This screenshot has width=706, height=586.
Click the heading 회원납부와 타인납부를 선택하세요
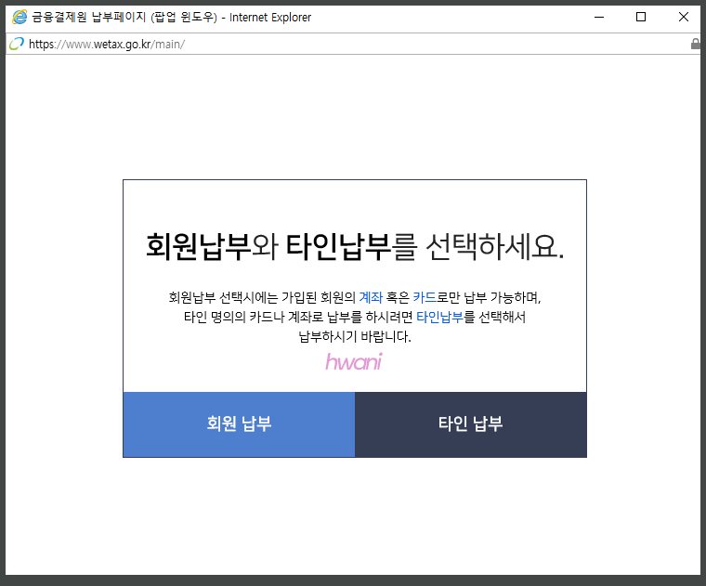click(x=355, y=247)
